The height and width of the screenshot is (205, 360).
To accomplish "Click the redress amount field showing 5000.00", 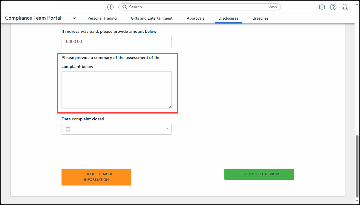I will click(x=117, y=41).
